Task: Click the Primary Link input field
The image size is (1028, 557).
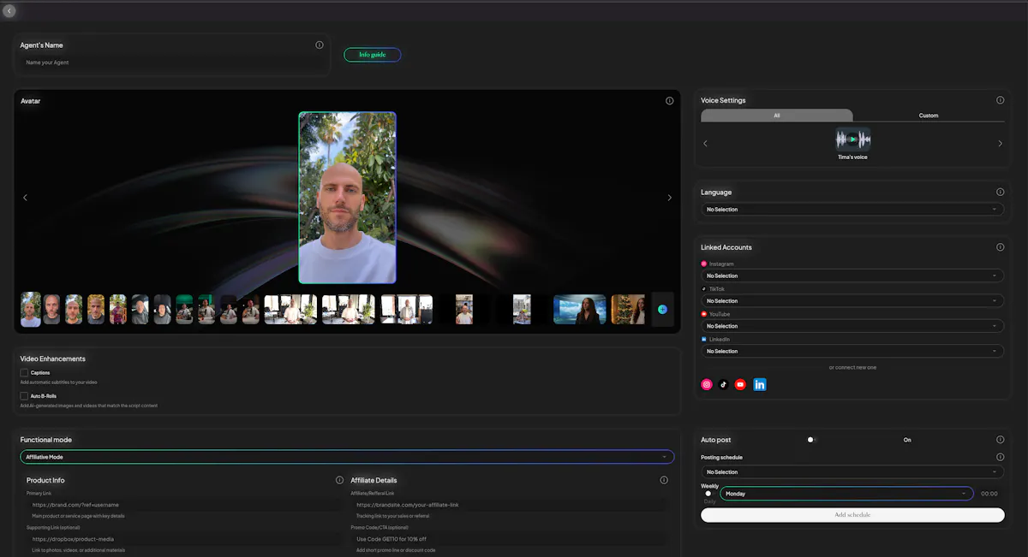Action: coord(182,505)
